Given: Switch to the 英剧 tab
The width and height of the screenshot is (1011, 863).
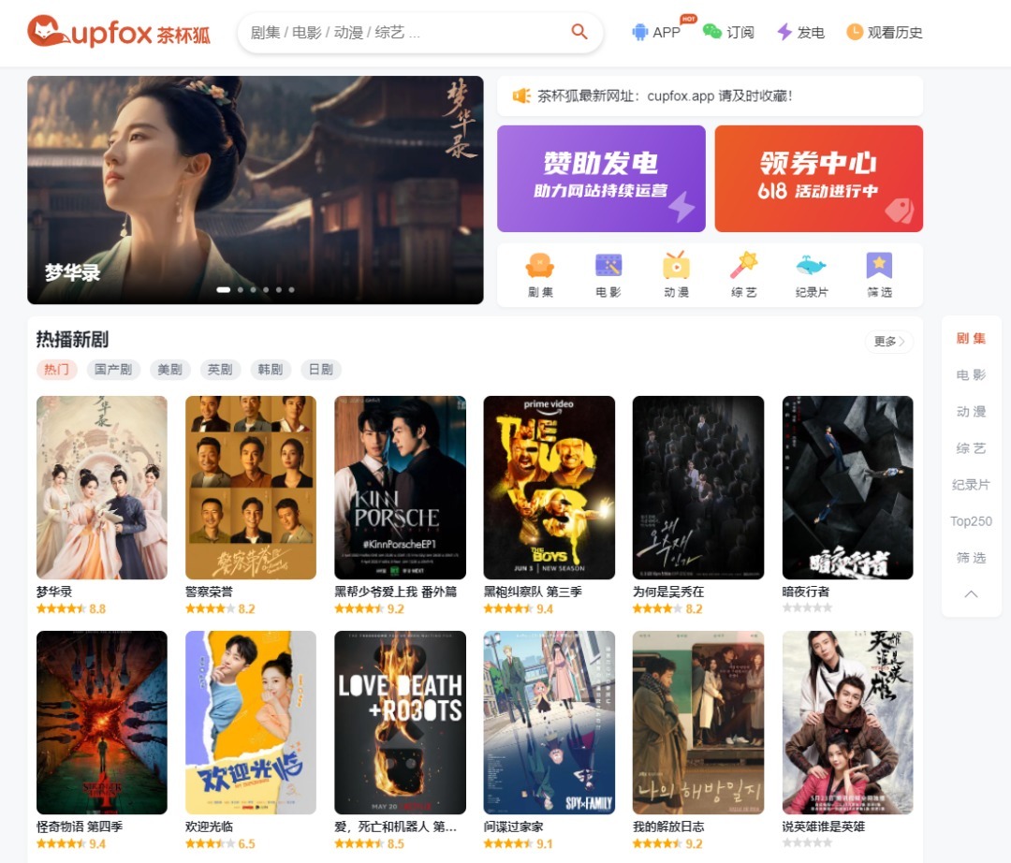Looking at the screenshot, I should [x=220, y=370].
